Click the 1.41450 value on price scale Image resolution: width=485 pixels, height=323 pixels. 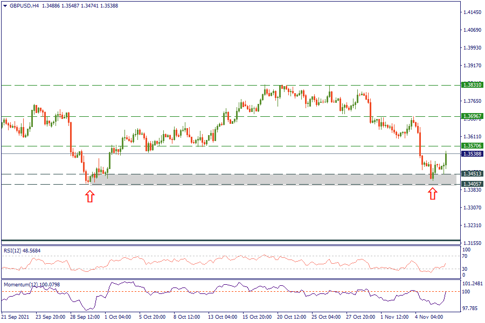[472, 12]
